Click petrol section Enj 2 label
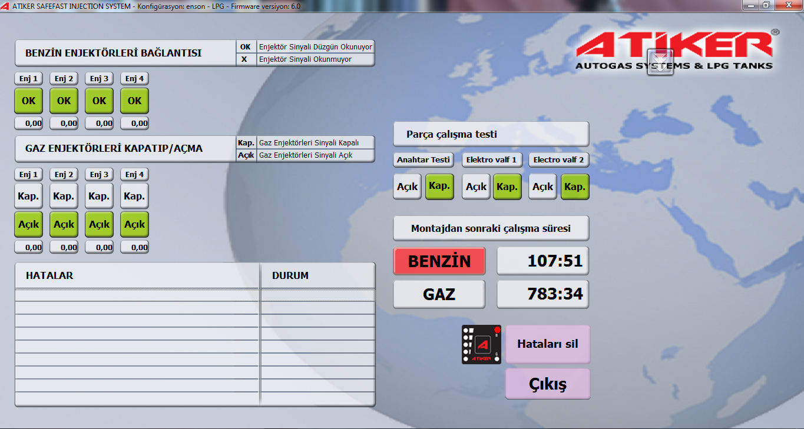Image resolution: width=804 pixels, height=429 pixels. (64, 78)
